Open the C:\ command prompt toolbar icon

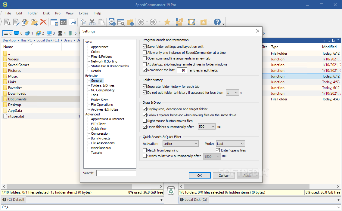(63, 22)
